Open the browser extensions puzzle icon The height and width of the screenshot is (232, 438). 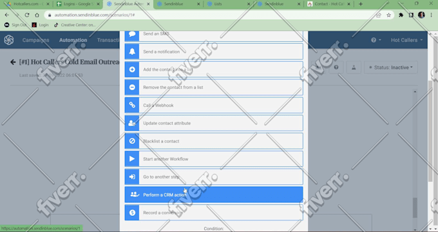point(401,15)
